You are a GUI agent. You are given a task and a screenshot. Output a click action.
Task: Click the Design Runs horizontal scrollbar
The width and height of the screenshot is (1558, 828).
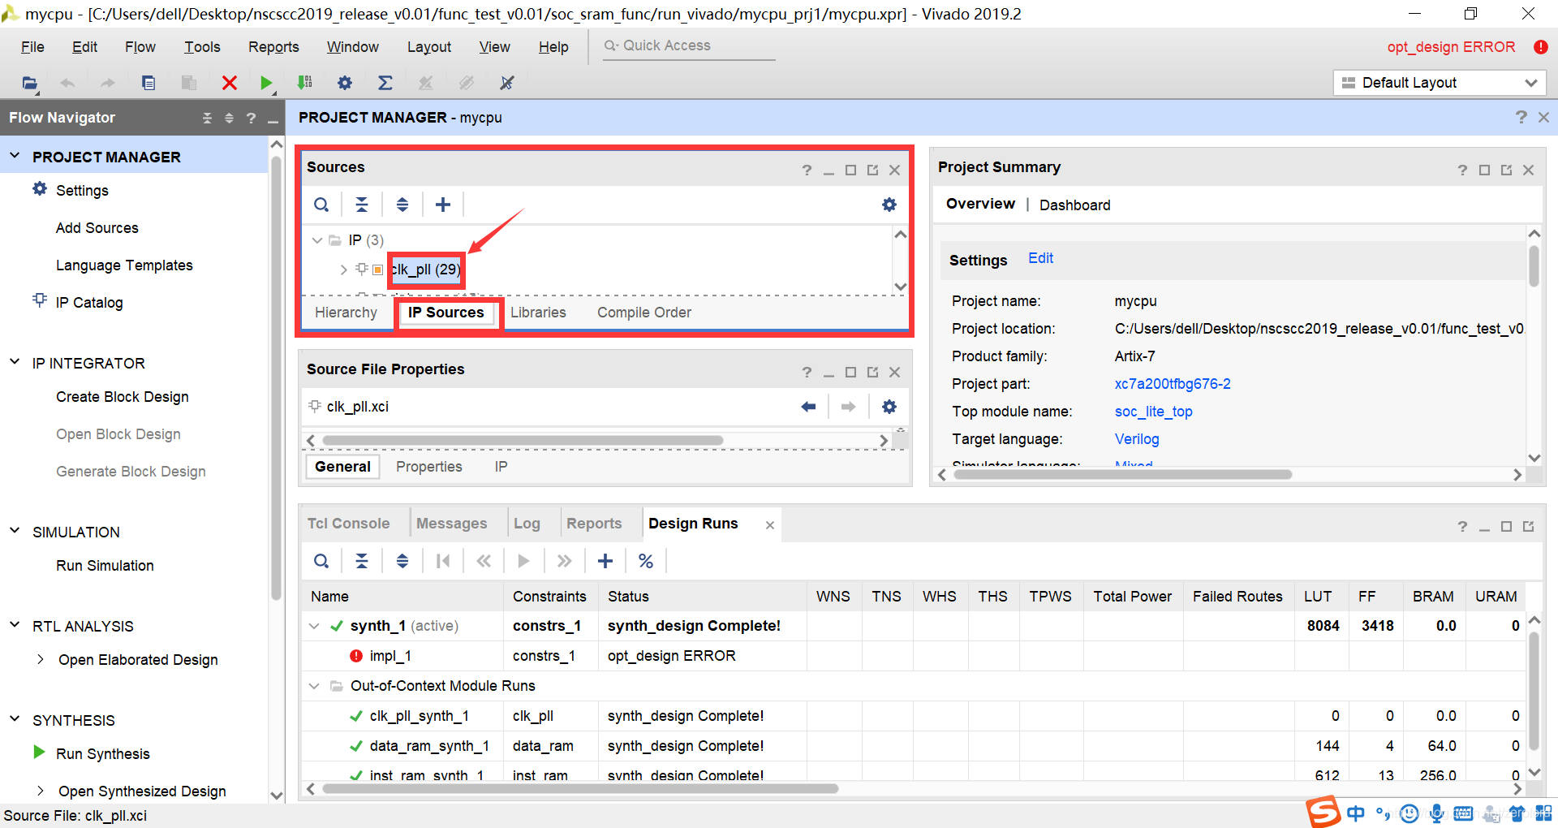[x=580, y=788]
